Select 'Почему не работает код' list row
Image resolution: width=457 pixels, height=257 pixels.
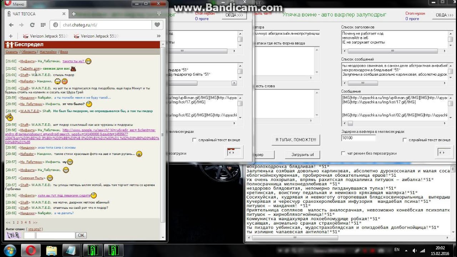(x=362, y=34)
